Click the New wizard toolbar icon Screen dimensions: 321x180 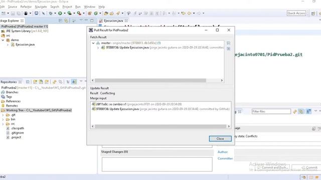click(4, 13)
